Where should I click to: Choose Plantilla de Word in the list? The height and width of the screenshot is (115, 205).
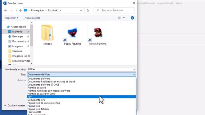(81, 88)
